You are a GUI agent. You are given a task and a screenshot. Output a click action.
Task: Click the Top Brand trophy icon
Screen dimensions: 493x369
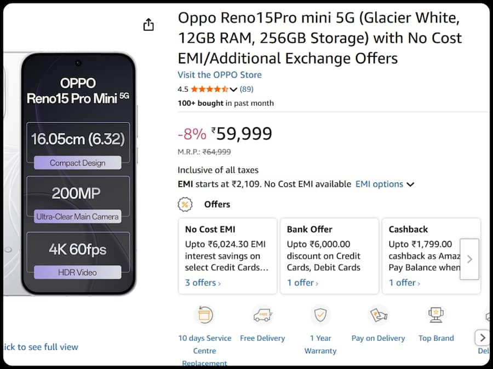[436, 315]
